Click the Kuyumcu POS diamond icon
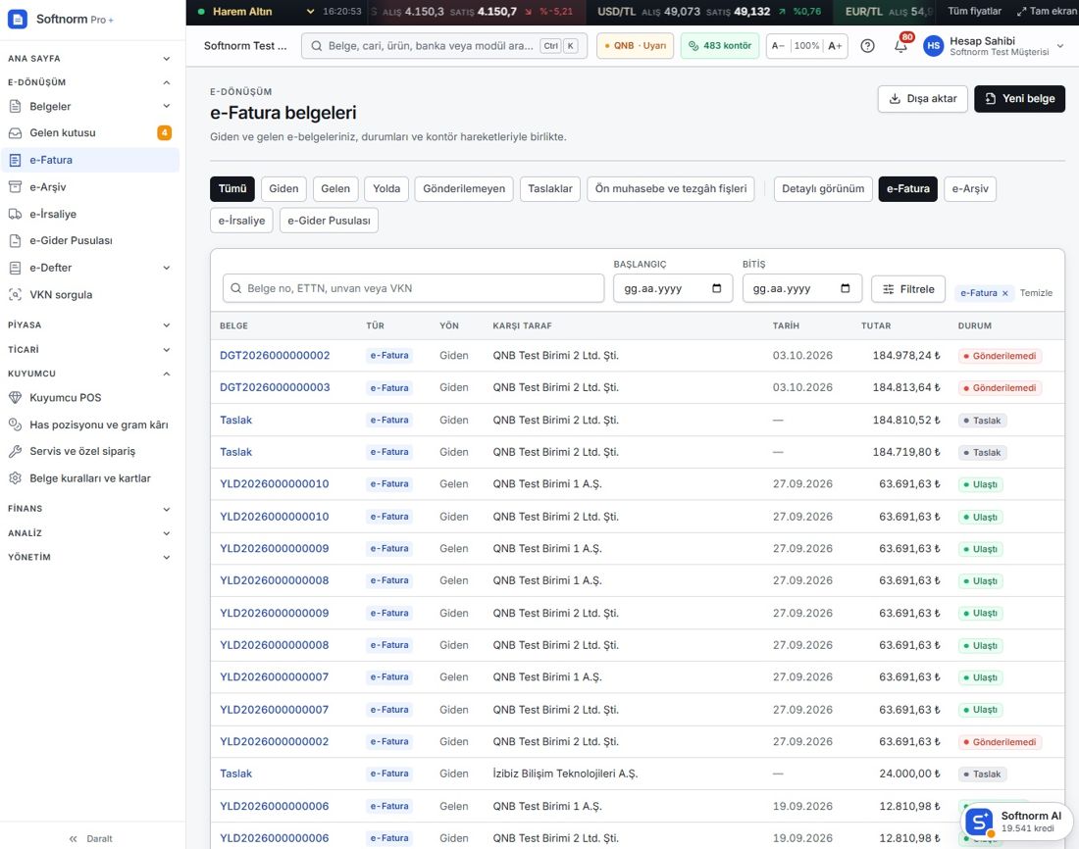The width and height of the screenshot is (1079, 849). [x=15, y=398]
